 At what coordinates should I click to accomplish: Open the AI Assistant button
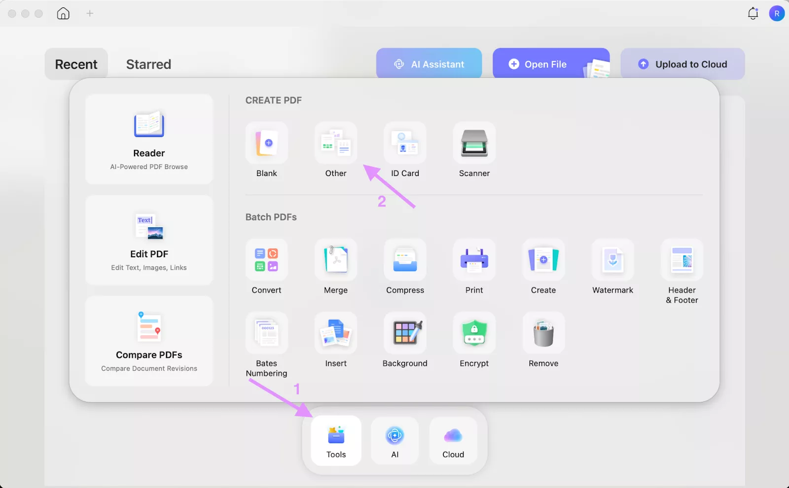[x=429, y=64]
